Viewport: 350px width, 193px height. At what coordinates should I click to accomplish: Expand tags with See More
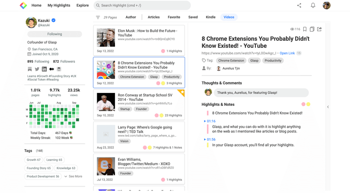73,176
